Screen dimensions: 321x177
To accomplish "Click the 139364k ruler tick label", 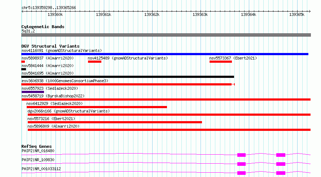I will click(249, 14).
